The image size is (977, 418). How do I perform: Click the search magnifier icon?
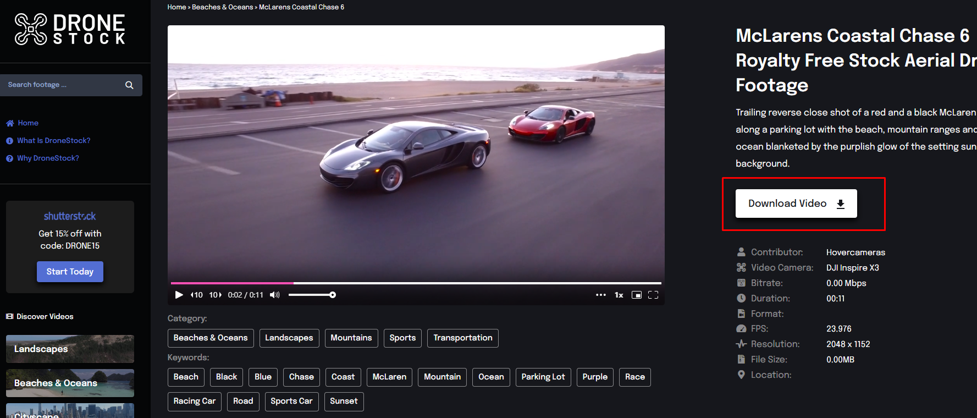point(129,85)
